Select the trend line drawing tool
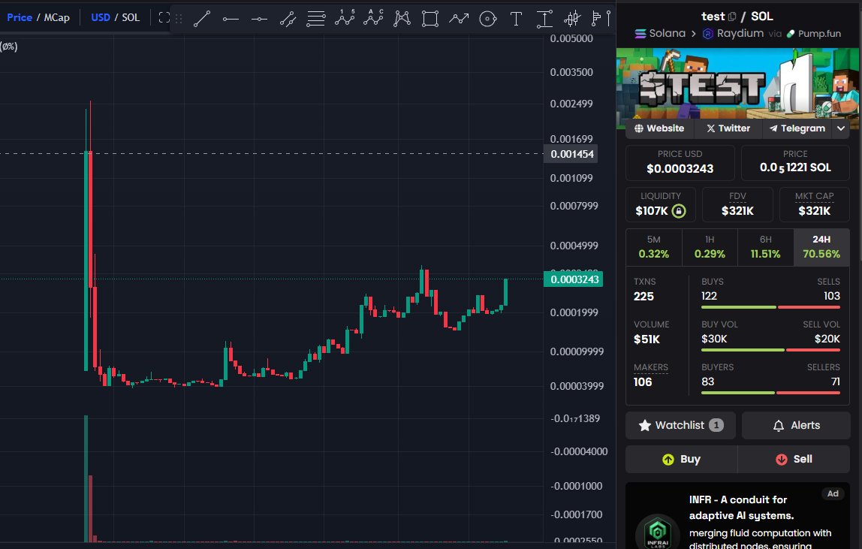 202,19
